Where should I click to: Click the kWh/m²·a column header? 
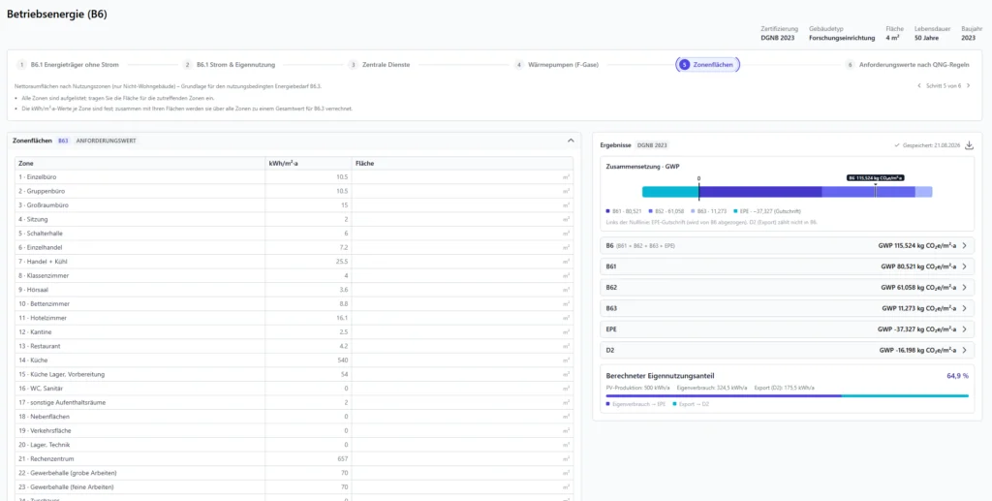click(x=309, y=163)
